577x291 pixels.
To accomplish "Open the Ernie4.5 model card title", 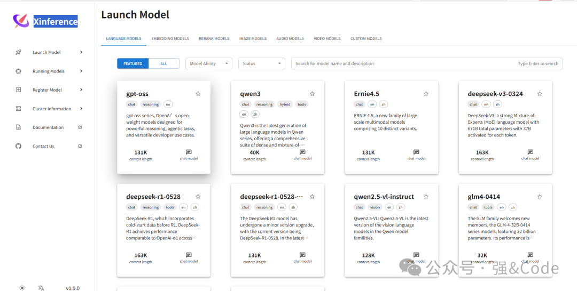I will (x=367, y=94).
